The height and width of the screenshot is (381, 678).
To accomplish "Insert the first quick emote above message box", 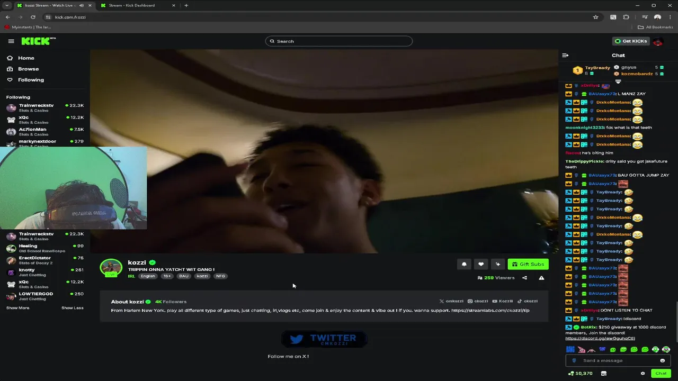I will tap(570, 349).
